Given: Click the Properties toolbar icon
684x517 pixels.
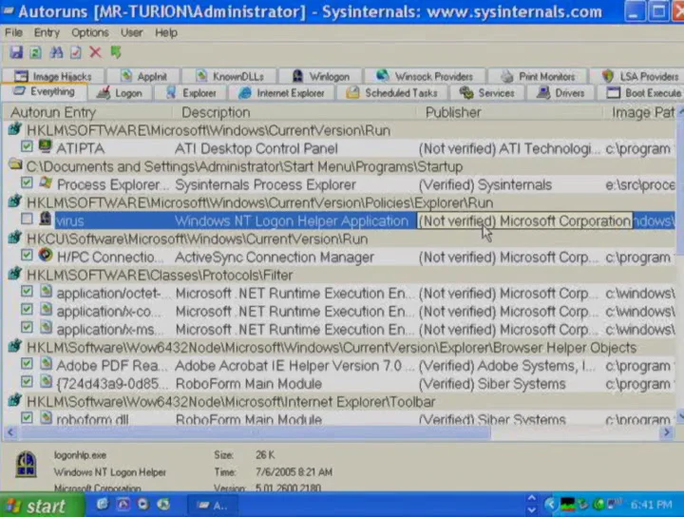Looking at the screenshot, I should pyautogui.click(x=75, y=52).
